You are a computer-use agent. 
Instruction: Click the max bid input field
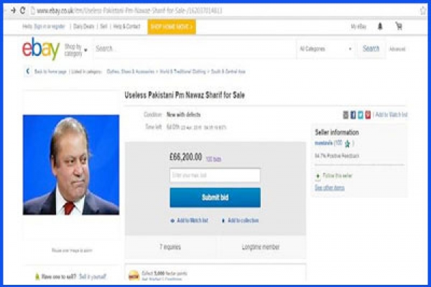click(x=215, y=175)
